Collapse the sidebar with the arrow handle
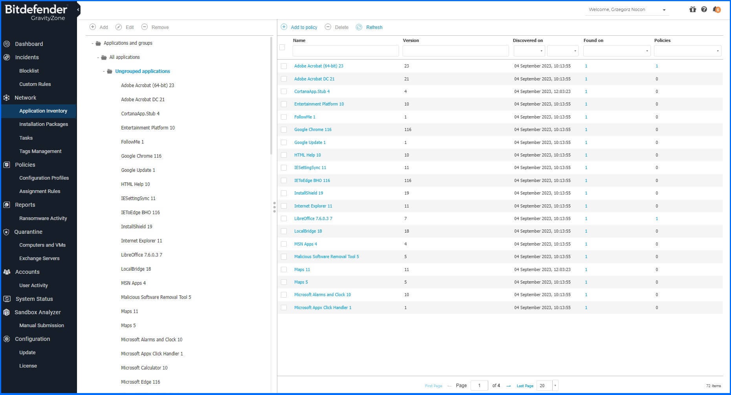 point(78,10)
